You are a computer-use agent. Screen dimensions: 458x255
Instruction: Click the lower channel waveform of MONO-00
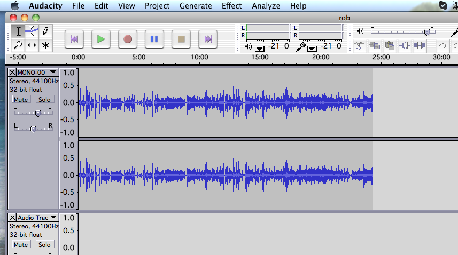[226, 175]
